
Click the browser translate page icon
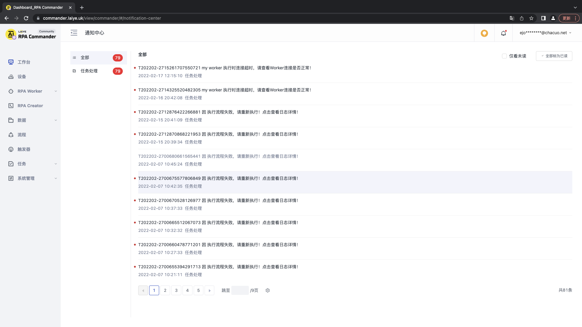512,18
